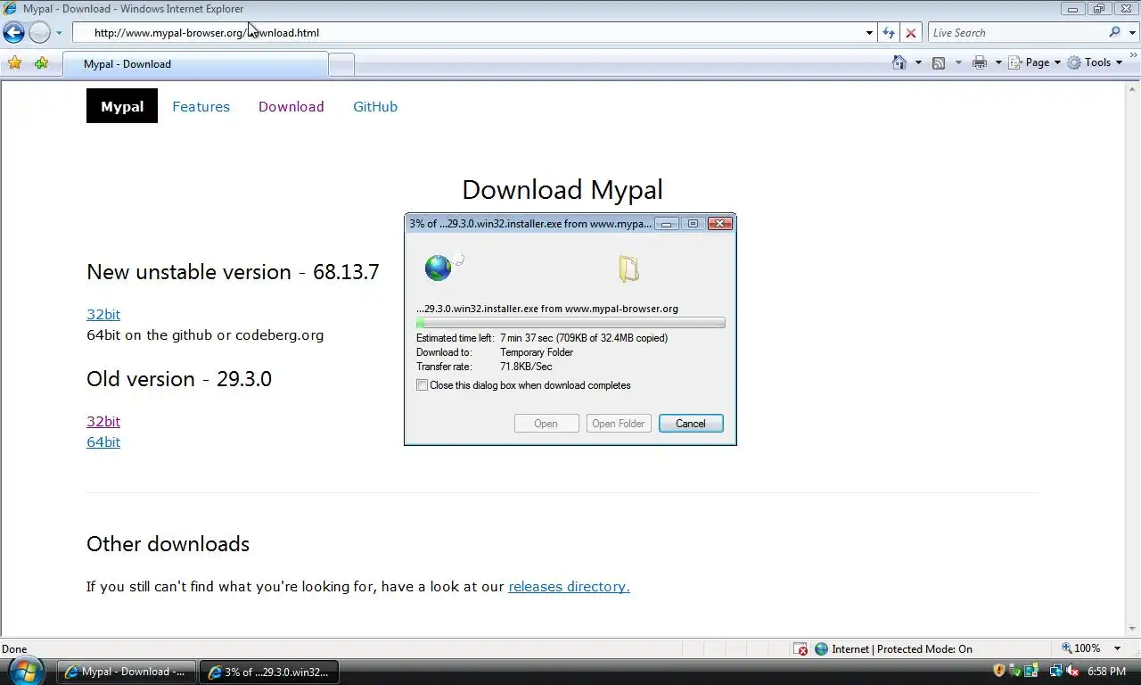The width and height of the screenshot is (1141, 685).
Task: Expand the Print options dropdown arrow
Action: [998, 62]
